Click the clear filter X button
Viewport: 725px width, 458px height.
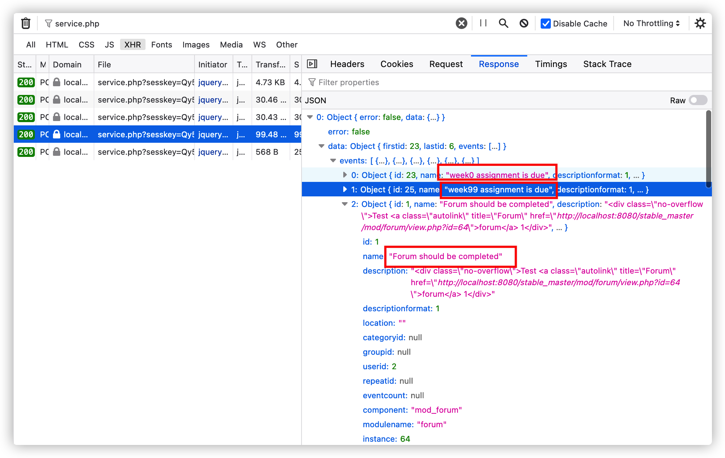click(x=461, y=24)
